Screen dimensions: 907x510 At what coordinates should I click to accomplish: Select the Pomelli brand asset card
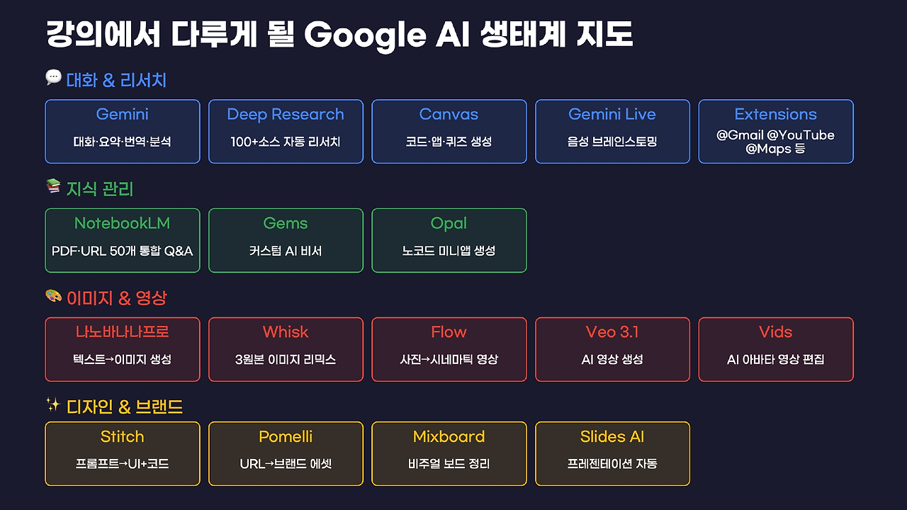pyautogui.click(x=286, y=454)
